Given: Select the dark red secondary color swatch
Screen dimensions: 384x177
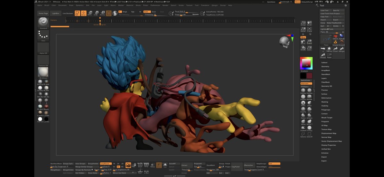Looking at the screenshot, I should tap(309, 76).
